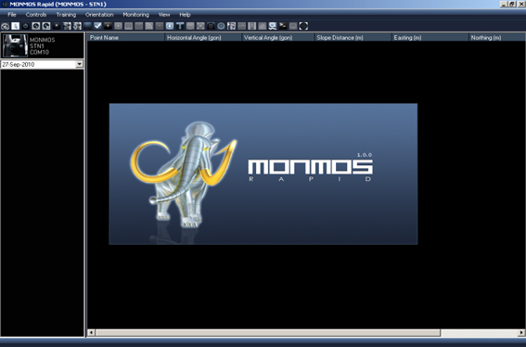Viewport: 526px width, 347px height.
Task: Click the horizontal scrollbar thumb
Action: [268, 332]
